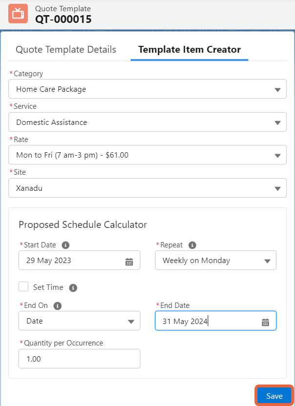
Task: Click the Start Date info icon
Action: pyautogui.click(x=65, y=245)
